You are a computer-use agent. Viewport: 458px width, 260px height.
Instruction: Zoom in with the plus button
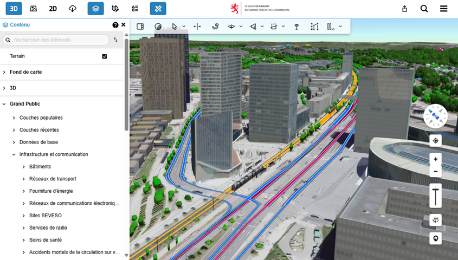pos(435,159)
